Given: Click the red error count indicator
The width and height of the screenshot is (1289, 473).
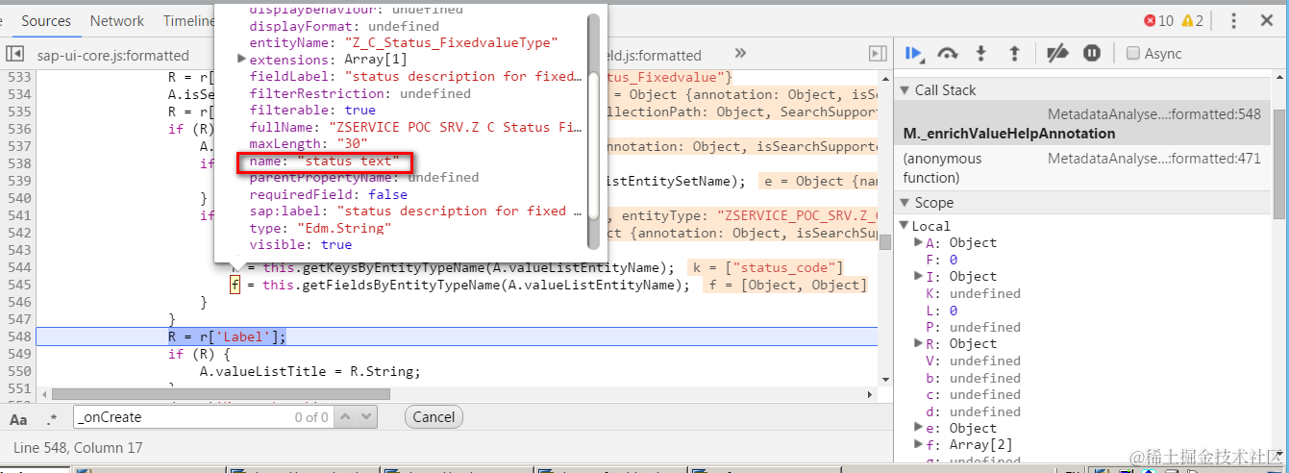Looking at the screenshot, I should pos(1159,20).
